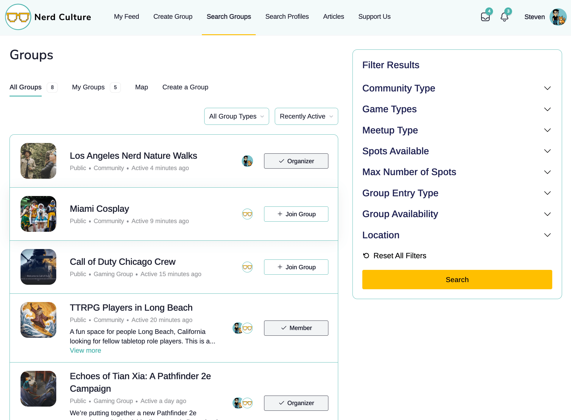Open the notifications bell icon
The image size is (571, 420).
[x=504, y=17]
